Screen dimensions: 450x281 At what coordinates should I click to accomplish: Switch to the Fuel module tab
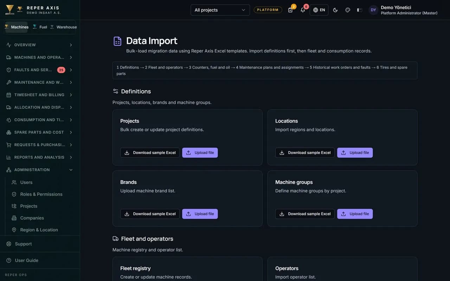[40, 27]
